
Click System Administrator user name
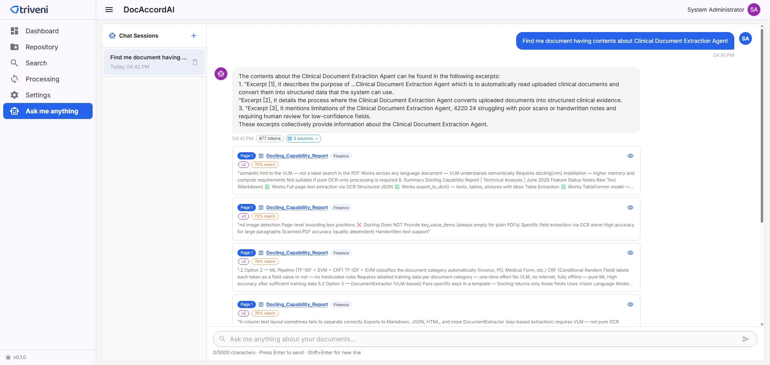click(x=715, y=10)
